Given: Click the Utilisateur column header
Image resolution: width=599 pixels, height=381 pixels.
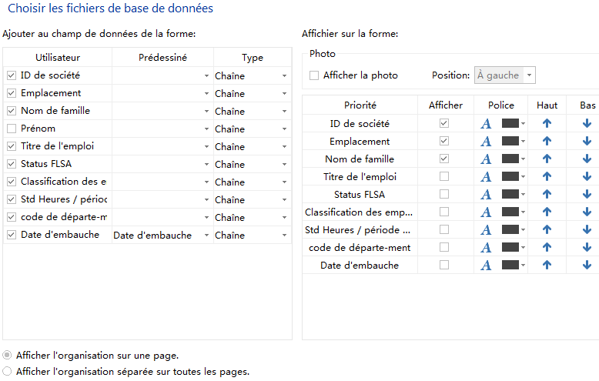Looking at the screenshot, I should pos(58,57).
